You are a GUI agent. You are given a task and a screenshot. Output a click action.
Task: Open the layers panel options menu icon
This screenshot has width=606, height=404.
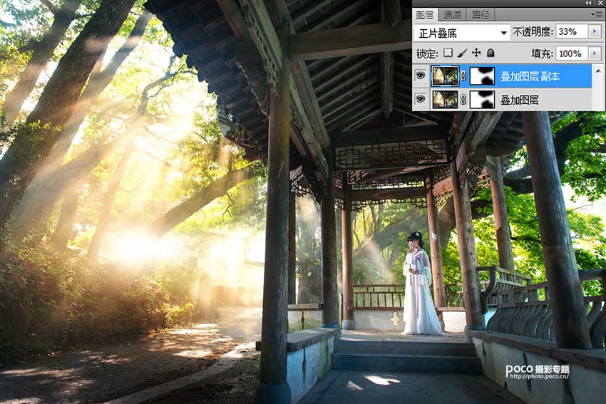[x=596, y=14]
